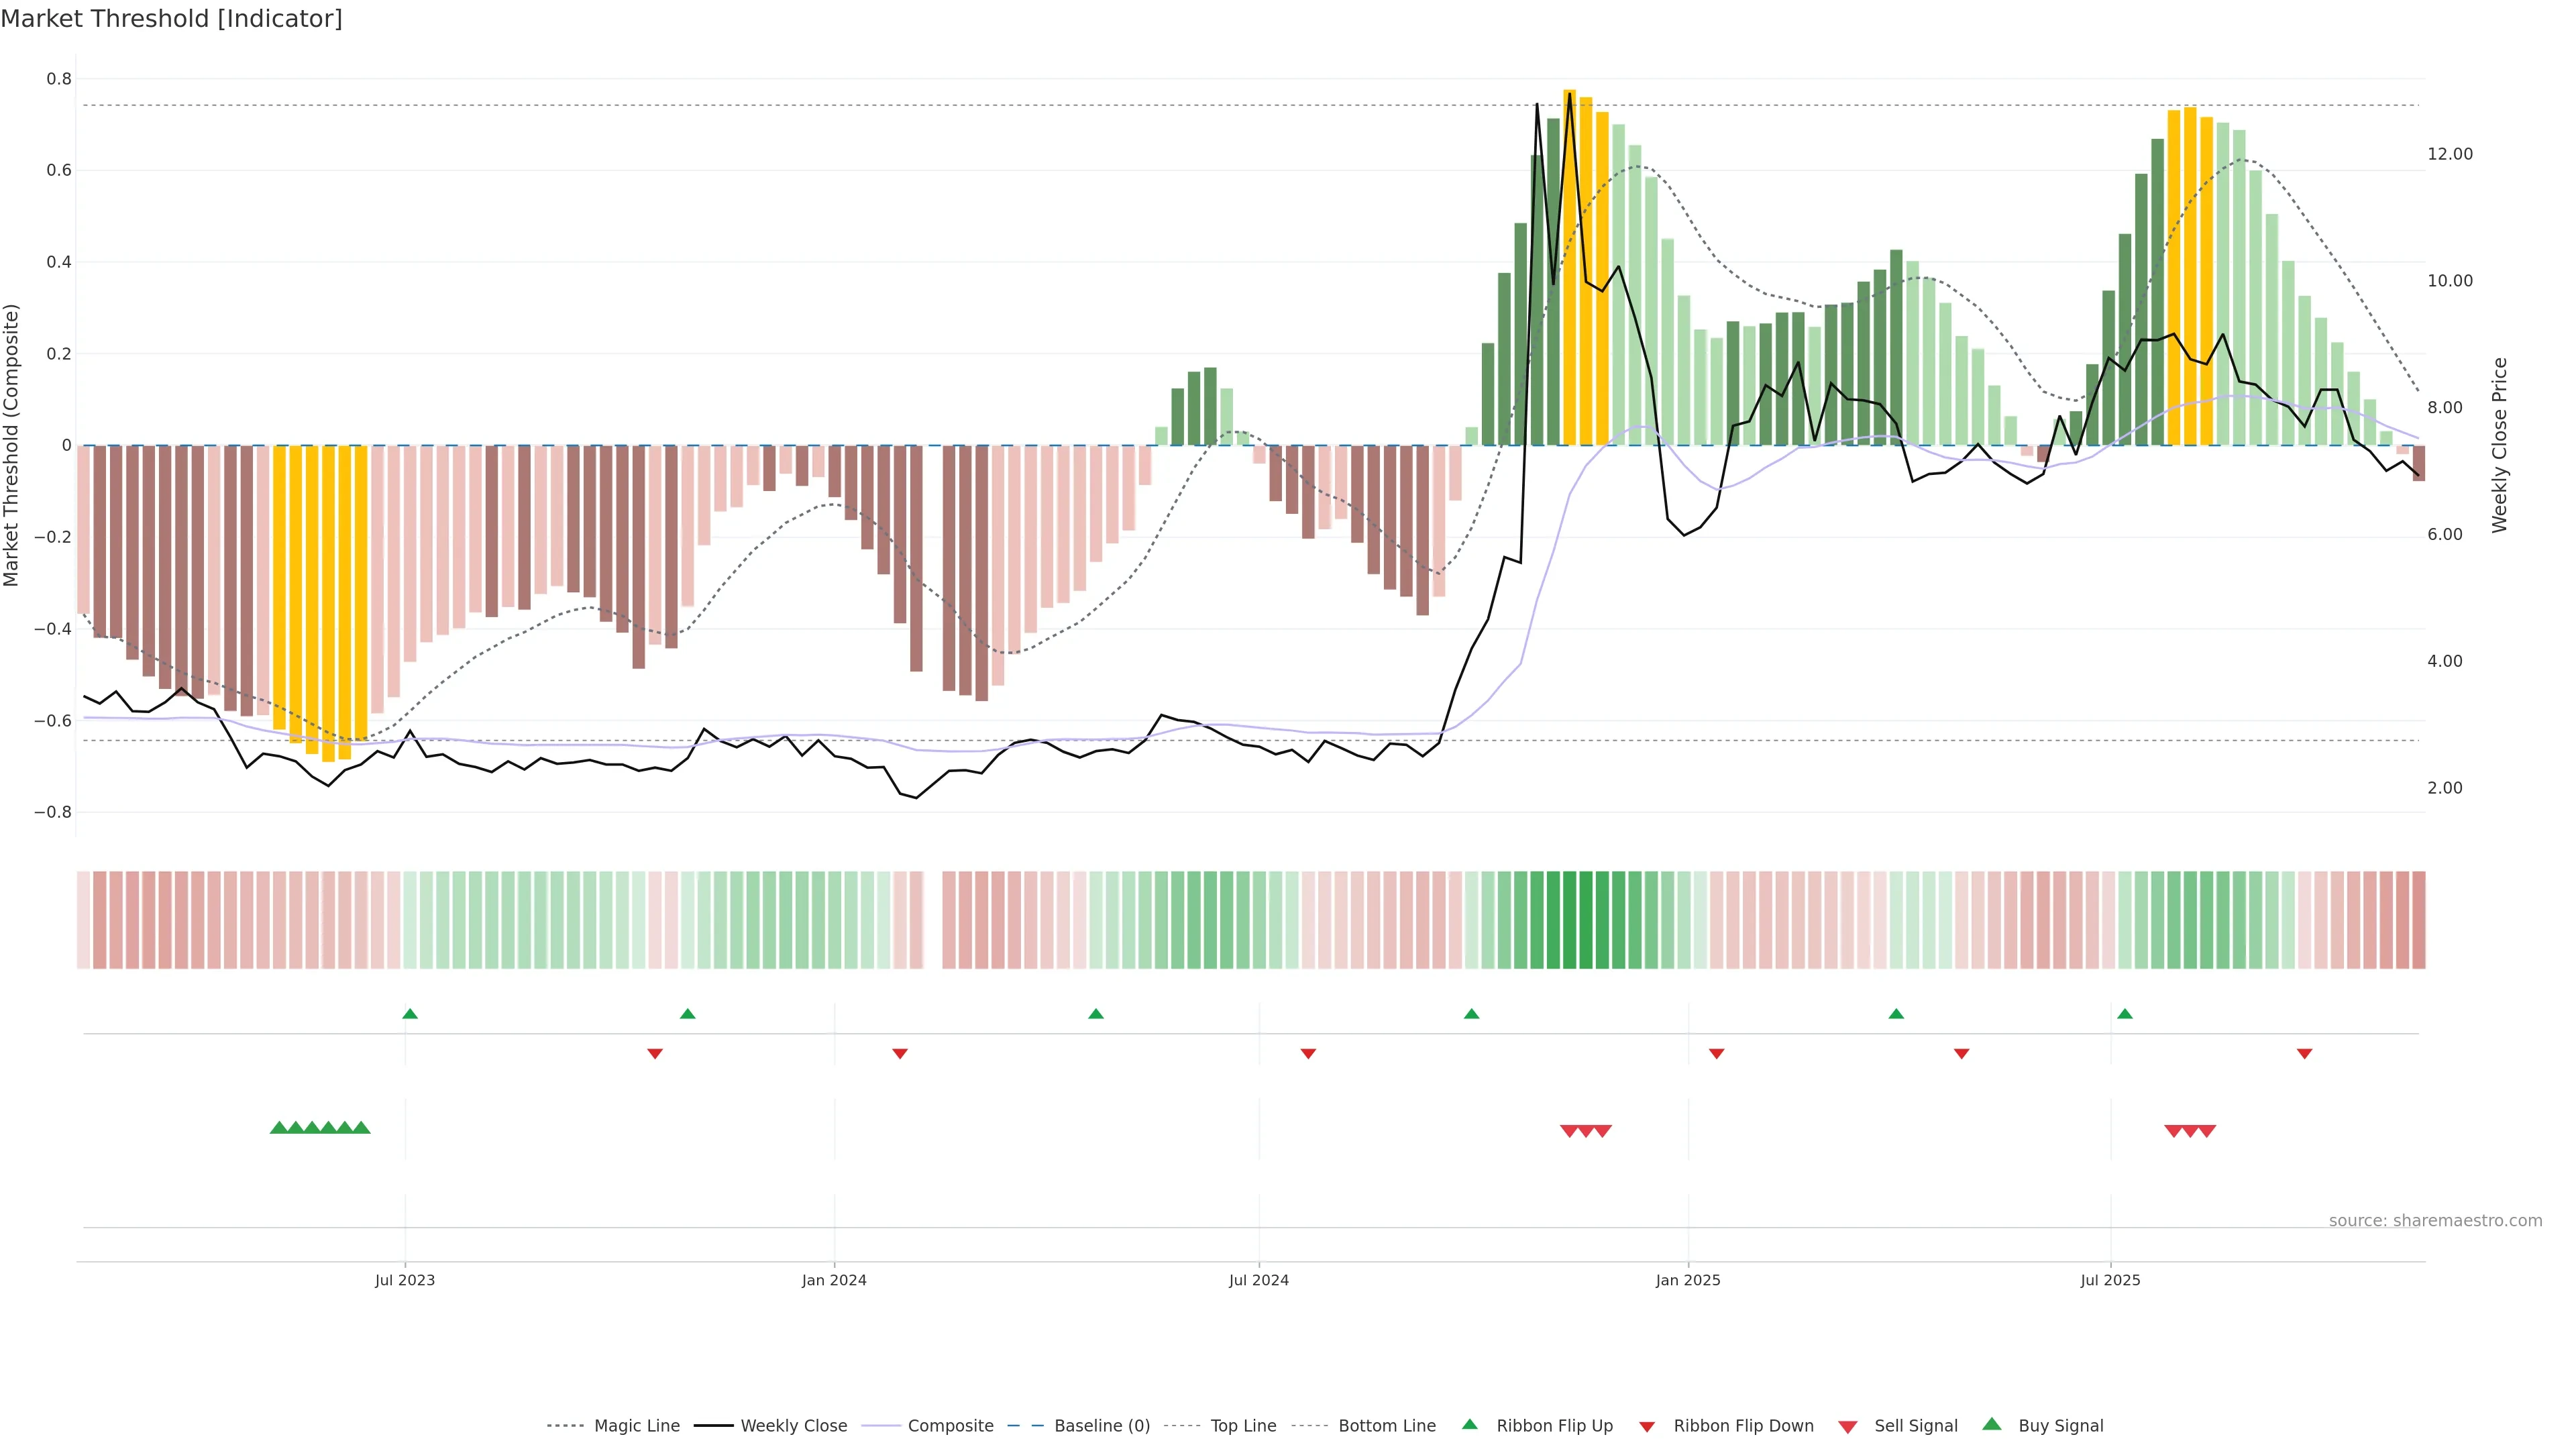This screenshot has width=2576, height=1449.
Task: Click Jul 2023 axis label
Action: point(405,1280)
